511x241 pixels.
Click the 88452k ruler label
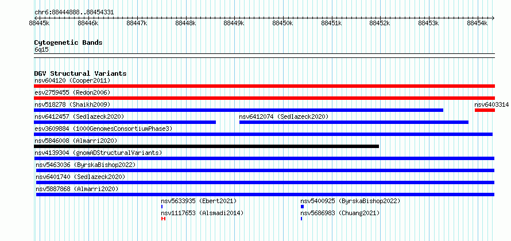pyautogui.click(x=380, y=24)
